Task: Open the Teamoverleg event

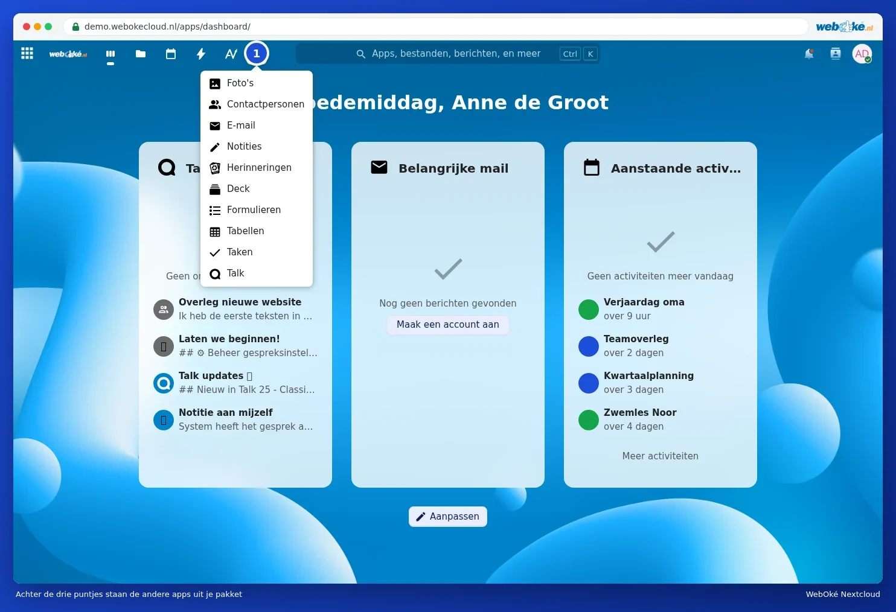Action: click(661, 346)
